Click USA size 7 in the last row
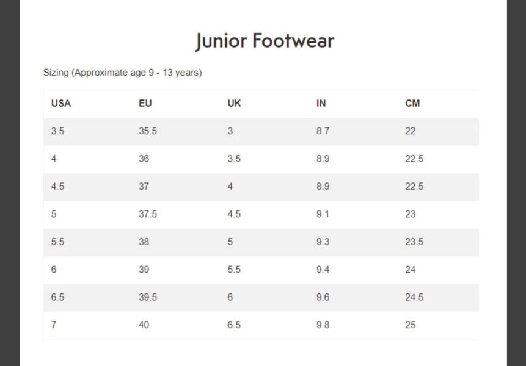Screen dimensions: 526x366 54,325
